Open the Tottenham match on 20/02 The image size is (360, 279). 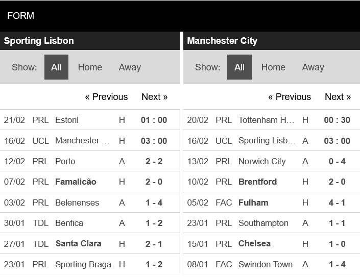coord(271,120)
